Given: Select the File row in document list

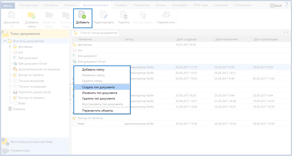Looking at the screenshot, I should coord(81,124).
